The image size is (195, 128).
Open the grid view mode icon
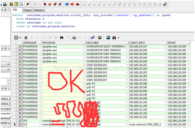click(x=16, y=38)
